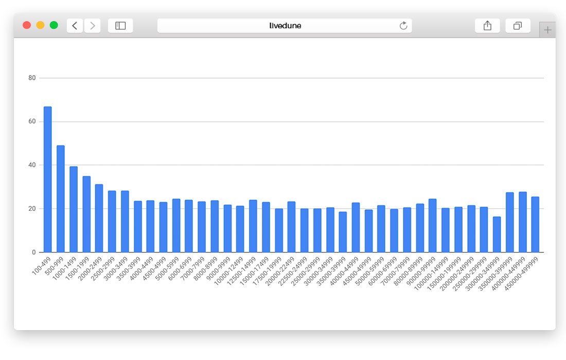Open the Share menu icon
This screenshot has width=566, height=360.
487,26
